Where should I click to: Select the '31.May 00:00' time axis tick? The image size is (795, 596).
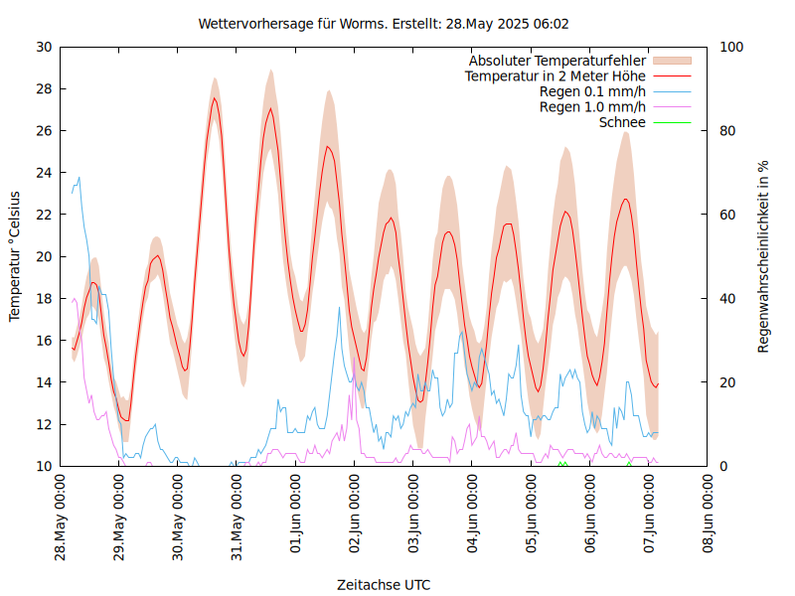[x=238, y=518]
